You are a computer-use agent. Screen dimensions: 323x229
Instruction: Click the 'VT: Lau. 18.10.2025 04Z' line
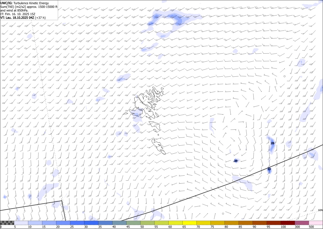[x=23, y=18]
